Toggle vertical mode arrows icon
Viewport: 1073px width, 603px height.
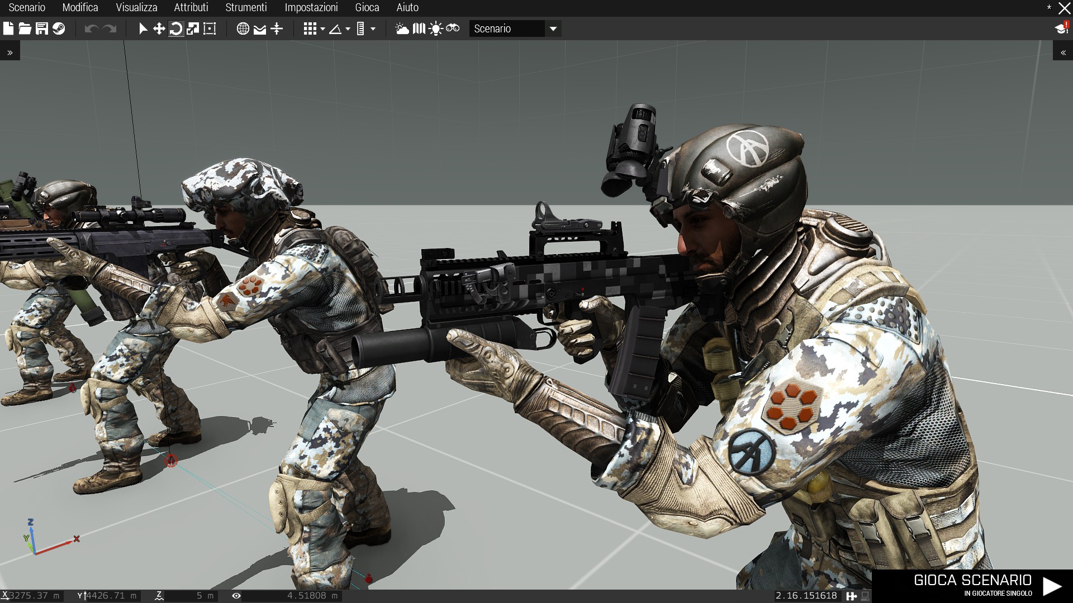(277, 28)
